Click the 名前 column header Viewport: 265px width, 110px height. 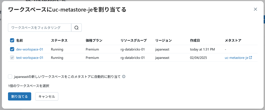[19, 41]
